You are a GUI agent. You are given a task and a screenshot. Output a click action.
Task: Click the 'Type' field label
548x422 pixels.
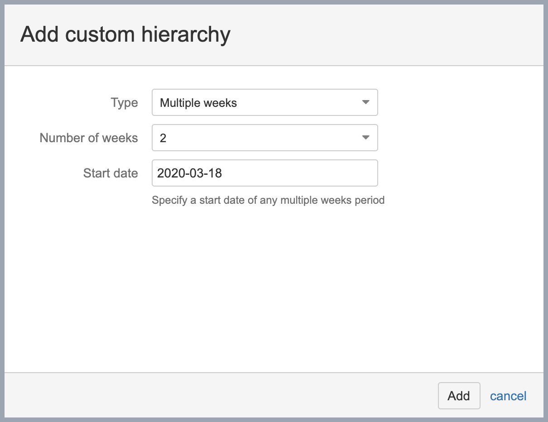tap(124, 103)
